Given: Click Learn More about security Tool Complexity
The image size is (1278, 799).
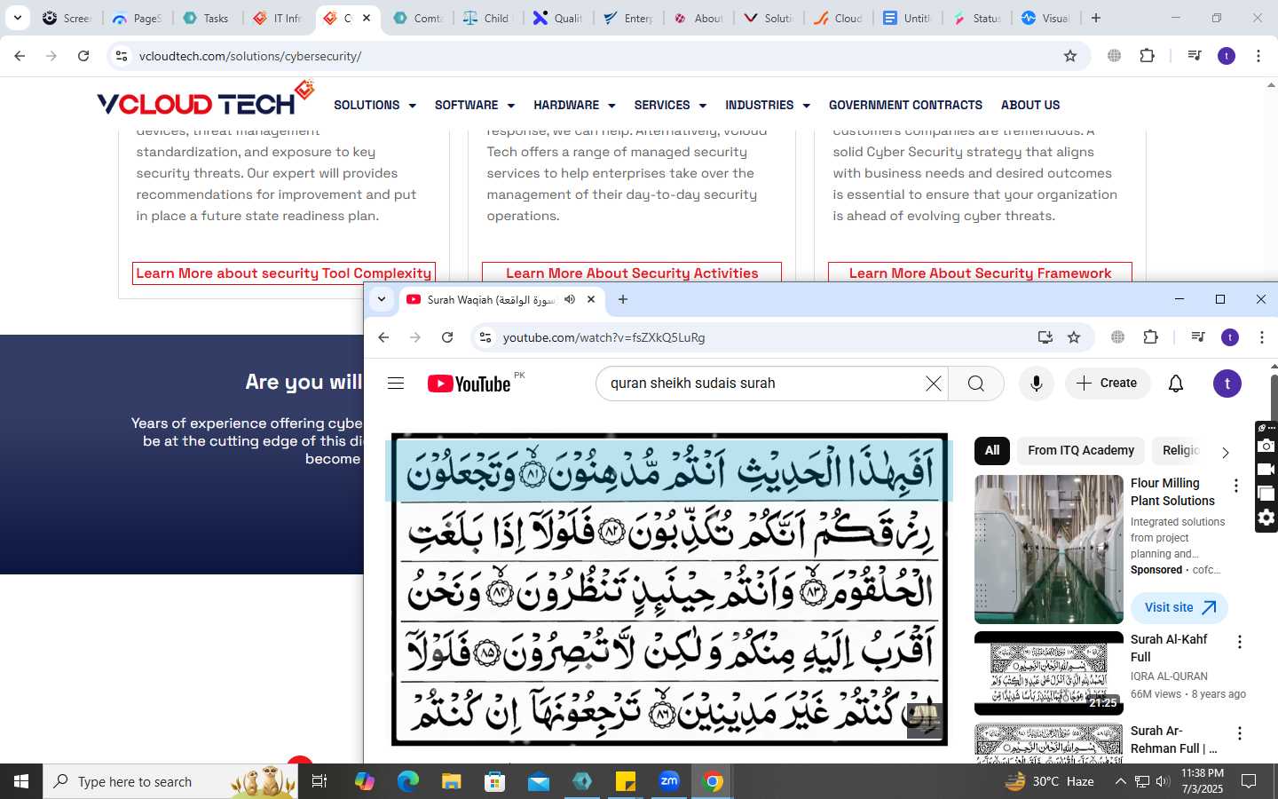Looking at the screenshot, I should pyautogui.click(x=284, y=273).
